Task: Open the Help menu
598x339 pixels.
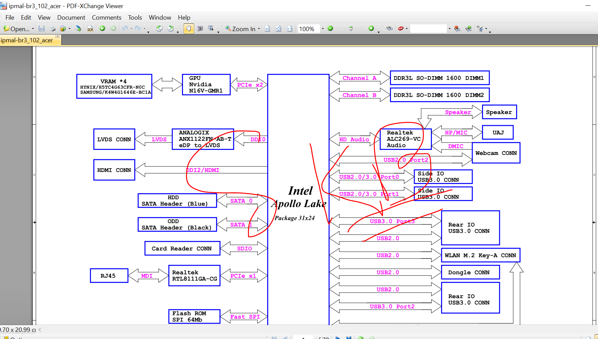Action: (184, 18)
